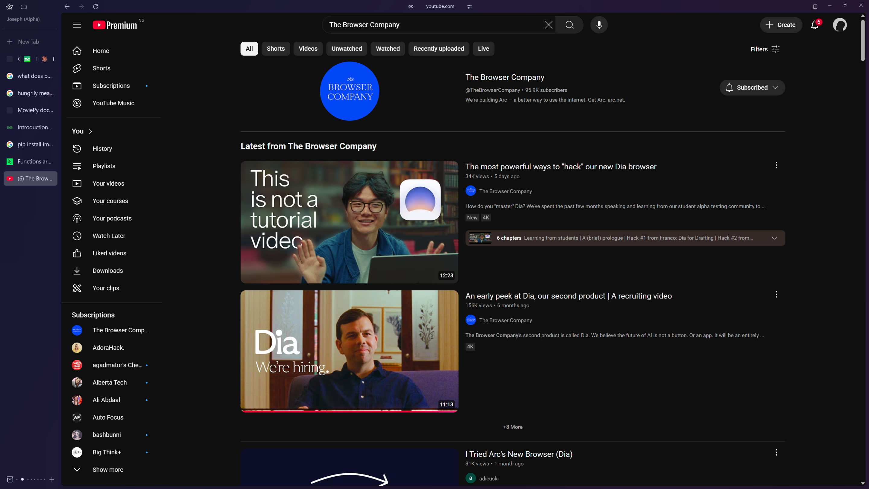Image resolution: width=869 pixels, height=489 pixels.
Task: Toggle split view icon in title bar
Action: (x=815, y=6)
